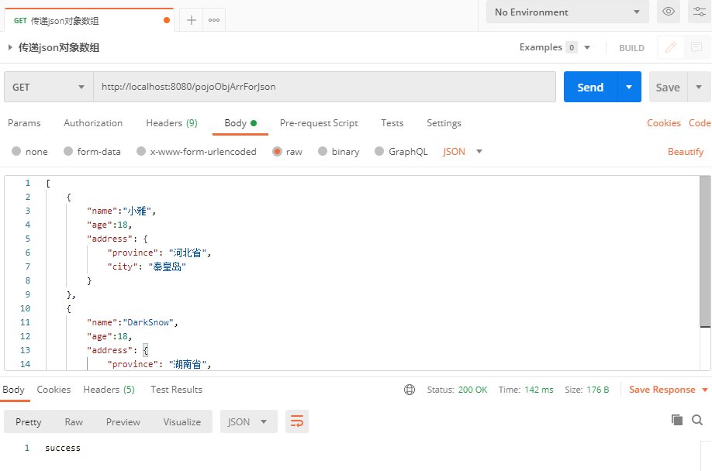Toggle response line wrap icon
This screenshot has height=471, width=712.
coord(297,421)
